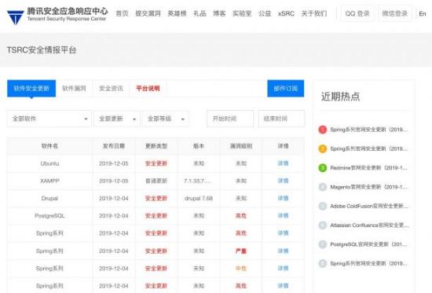Expand the 全部软件 software dropdown
This screenshot has height=293, width=432.
pyautogui.click(x=49, y=119)
